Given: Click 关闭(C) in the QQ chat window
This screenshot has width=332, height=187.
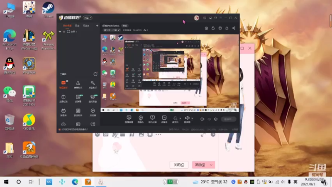Looking at the screenshot, I should (179, 165).
